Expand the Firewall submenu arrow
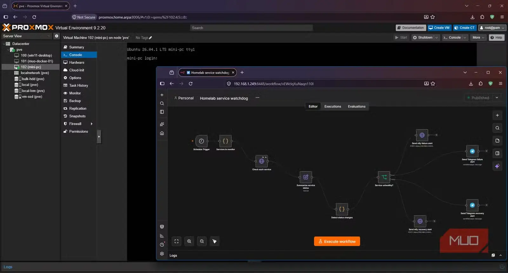The width and height of the screenshot is (508, 273). (x=92, y=124)
